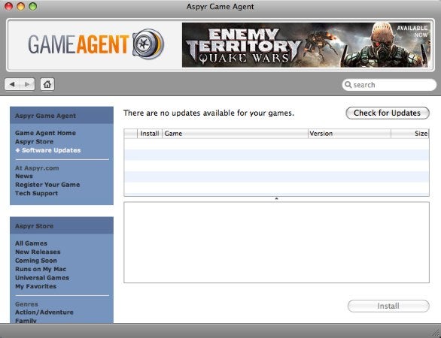Open My Favorites
The image size is (441, 338).
[x=35, y=287]
